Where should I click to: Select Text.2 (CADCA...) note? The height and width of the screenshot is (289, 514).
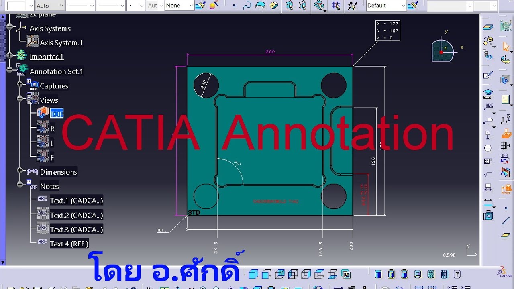point(76,215)
